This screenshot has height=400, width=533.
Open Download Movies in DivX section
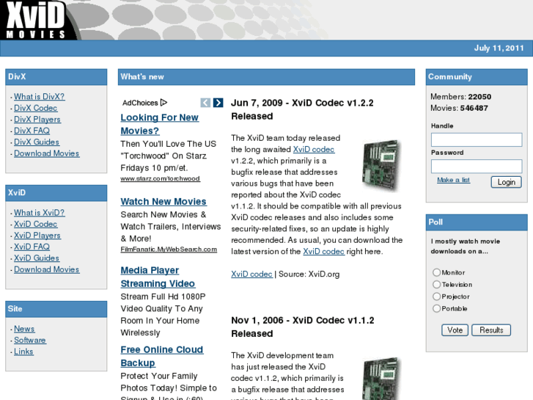click(x=47, y=153)
